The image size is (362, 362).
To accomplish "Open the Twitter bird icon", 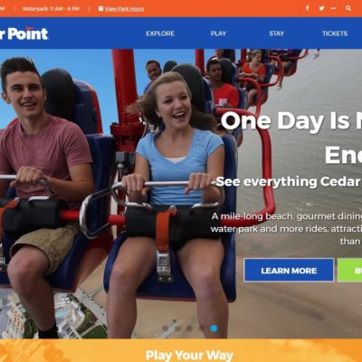I will (321, 8).
